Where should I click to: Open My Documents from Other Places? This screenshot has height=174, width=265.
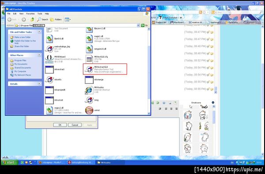[x=19, y=64]
